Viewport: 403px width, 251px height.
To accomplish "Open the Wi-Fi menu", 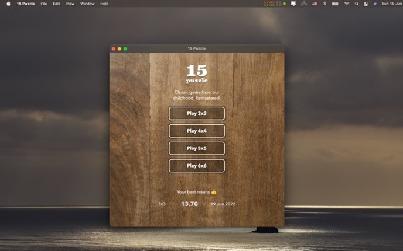I will pos(347,4).
